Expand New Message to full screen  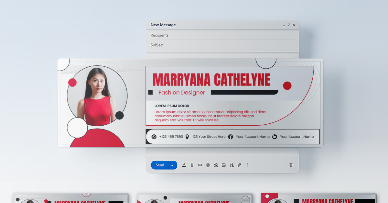tap(289, 25)
